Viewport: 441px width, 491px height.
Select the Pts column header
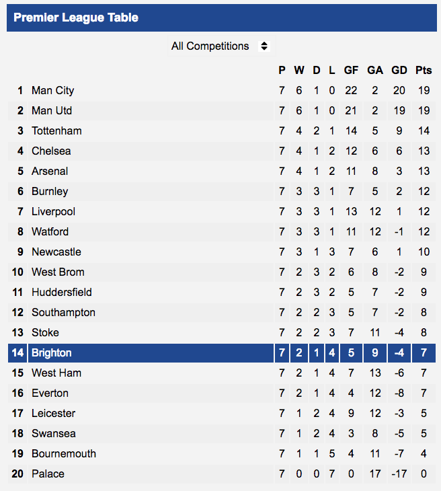click(424, 70)
